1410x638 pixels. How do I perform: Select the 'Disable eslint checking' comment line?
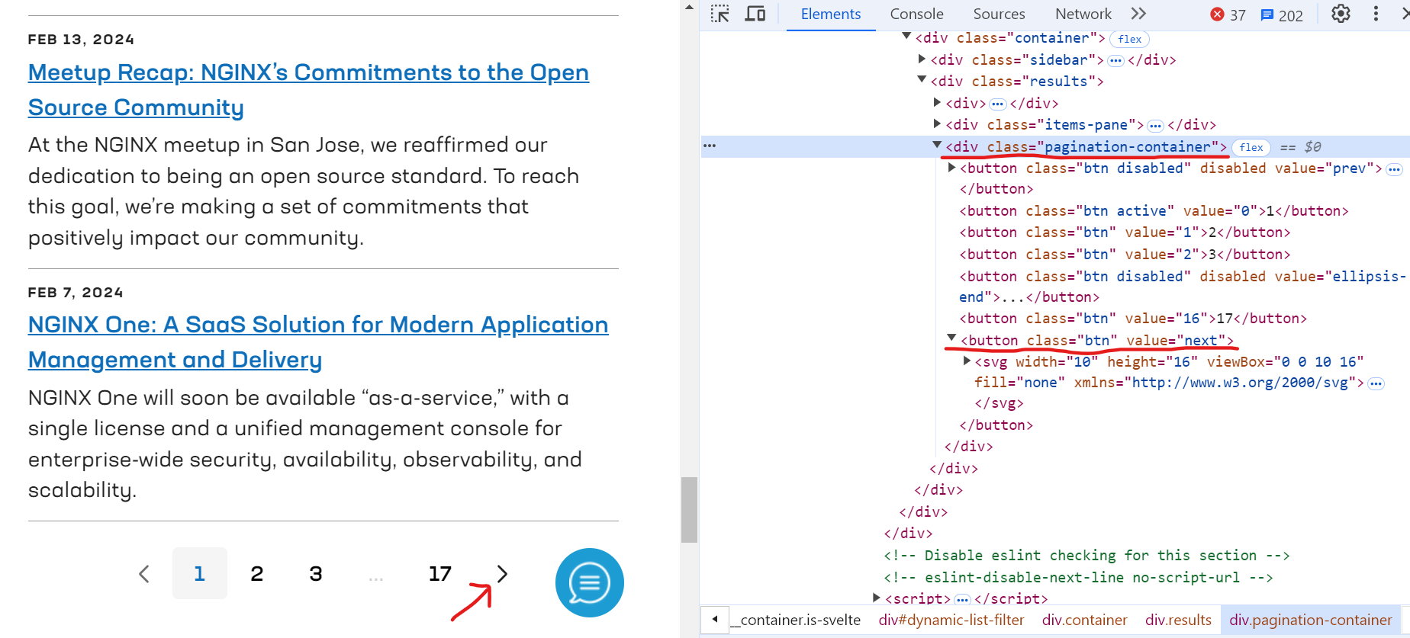1086,556
